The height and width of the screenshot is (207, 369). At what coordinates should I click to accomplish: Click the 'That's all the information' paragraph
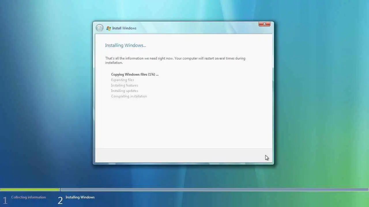pos(175,60)
